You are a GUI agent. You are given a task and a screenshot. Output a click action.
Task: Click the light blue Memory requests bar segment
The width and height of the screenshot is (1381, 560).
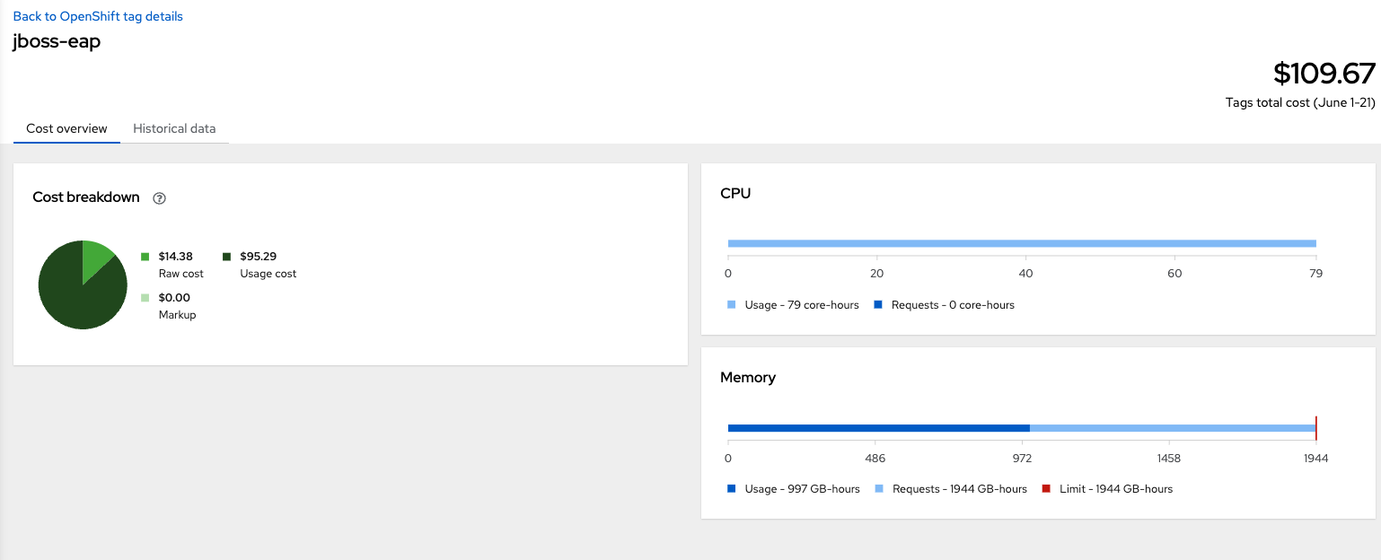click(1172, 428)
